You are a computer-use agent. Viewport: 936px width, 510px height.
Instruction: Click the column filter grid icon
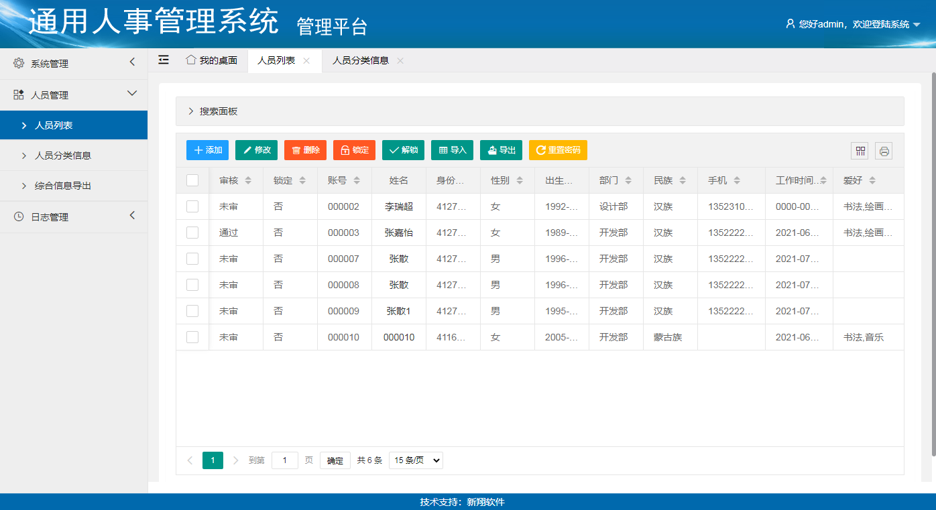(860, 151)
